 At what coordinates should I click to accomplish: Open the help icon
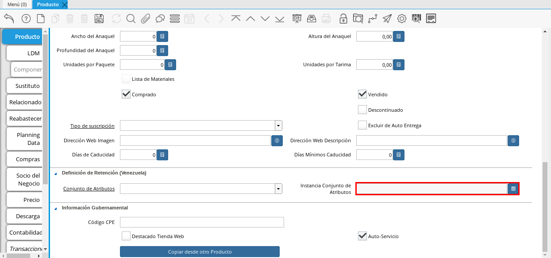[x=26, y=19]
